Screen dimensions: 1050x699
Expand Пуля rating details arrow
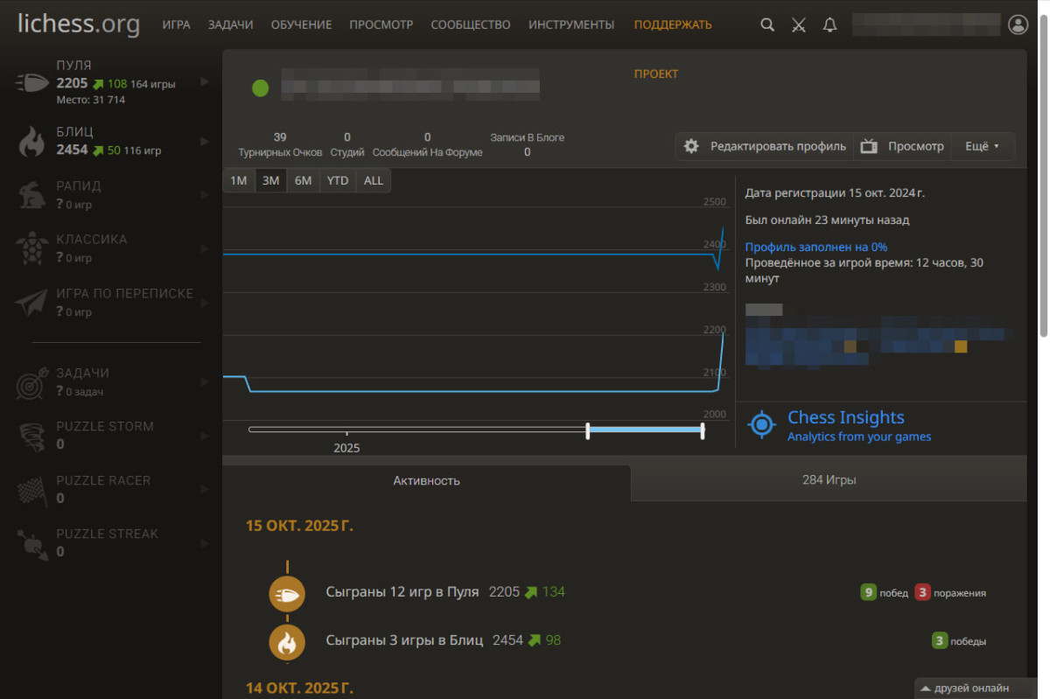(x=205, y=82)
